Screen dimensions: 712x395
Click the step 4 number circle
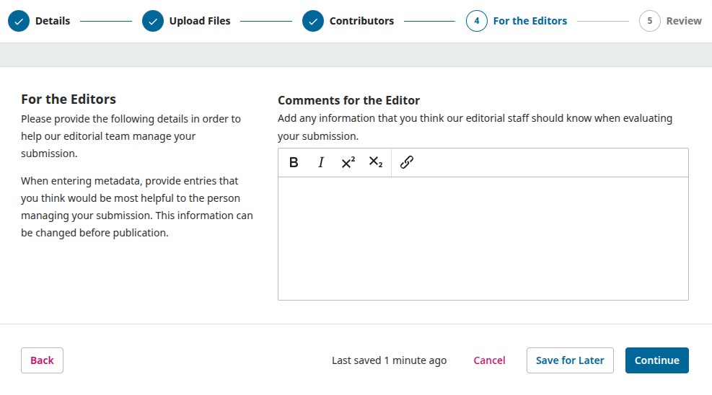click(x=477, y=21)
